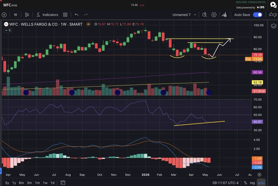278x186 pixels.
Task: Click the thumbs up and down feedback icon
Action: (x=273, y=15)
